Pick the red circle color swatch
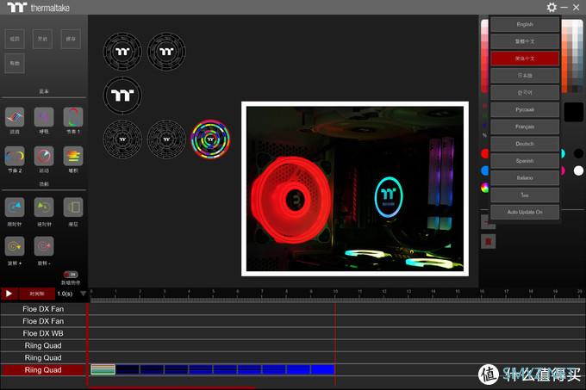Viewport: 586px width, 390px height. click(x=484, y=153)
